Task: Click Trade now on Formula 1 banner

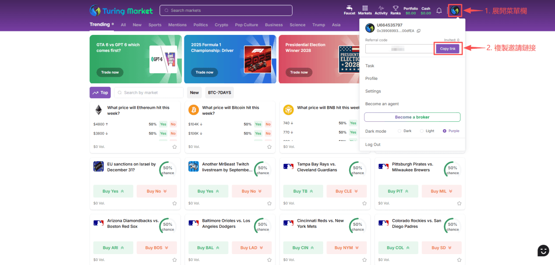Action: click(x=205, y=72)
